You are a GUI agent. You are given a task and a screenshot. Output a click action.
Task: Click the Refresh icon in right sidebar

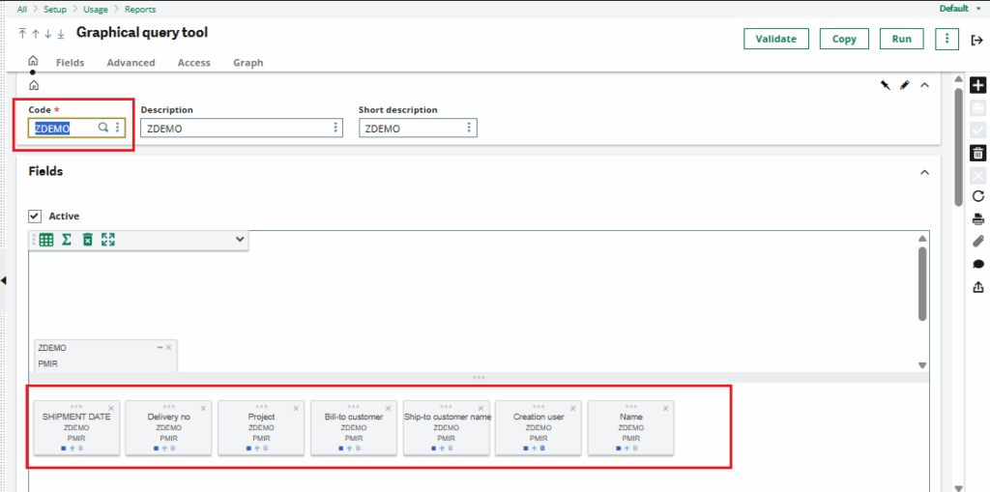977,196
